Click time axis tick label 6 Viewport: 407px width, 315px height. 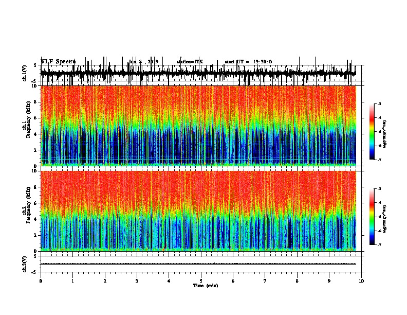[x=233, y=281]
